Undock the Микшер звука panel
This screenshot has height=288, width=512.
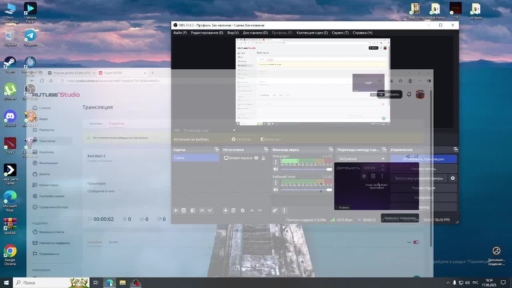(331, 150)
